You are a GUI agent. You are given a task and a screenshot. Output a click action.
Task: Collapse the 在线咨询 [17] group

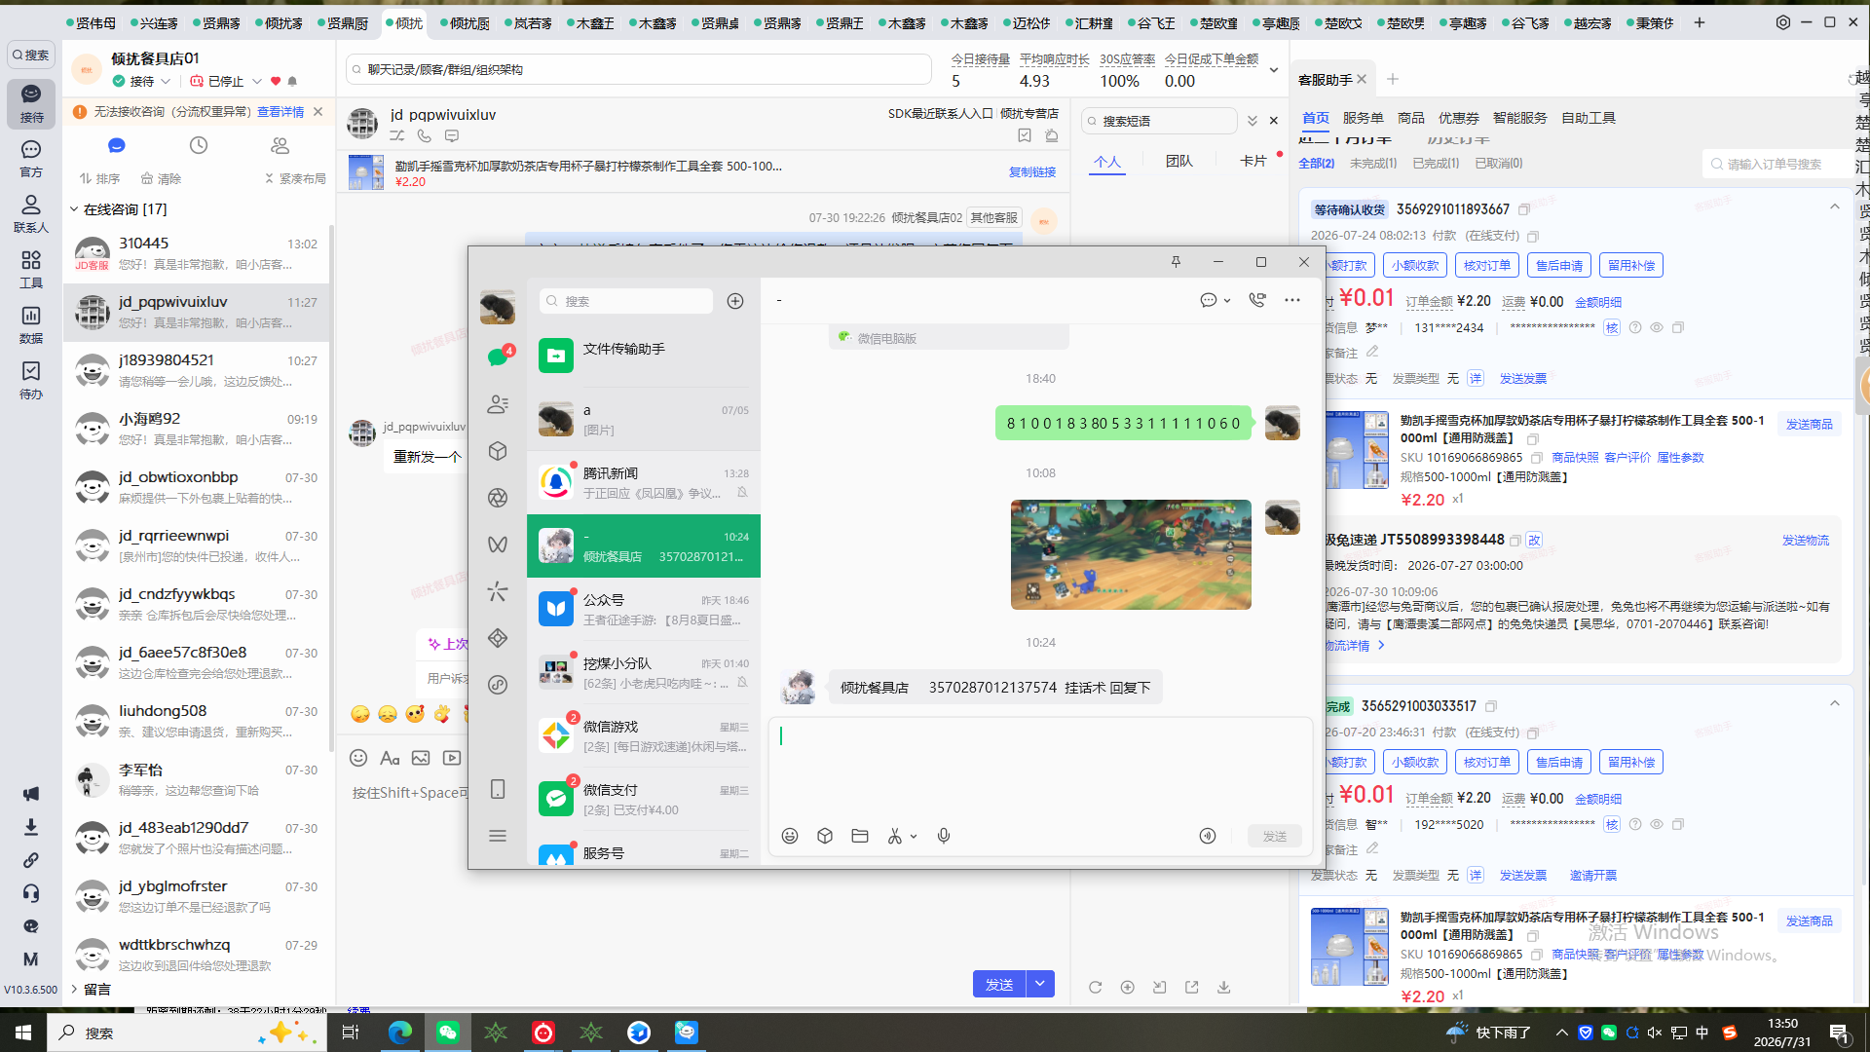tap(74, 209)
